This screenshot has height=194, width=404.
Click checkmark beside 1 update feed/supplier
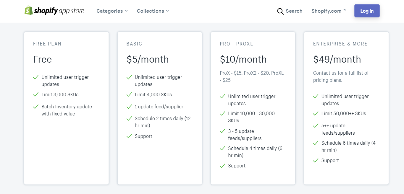pyautogui.click(x=129, y=107)
